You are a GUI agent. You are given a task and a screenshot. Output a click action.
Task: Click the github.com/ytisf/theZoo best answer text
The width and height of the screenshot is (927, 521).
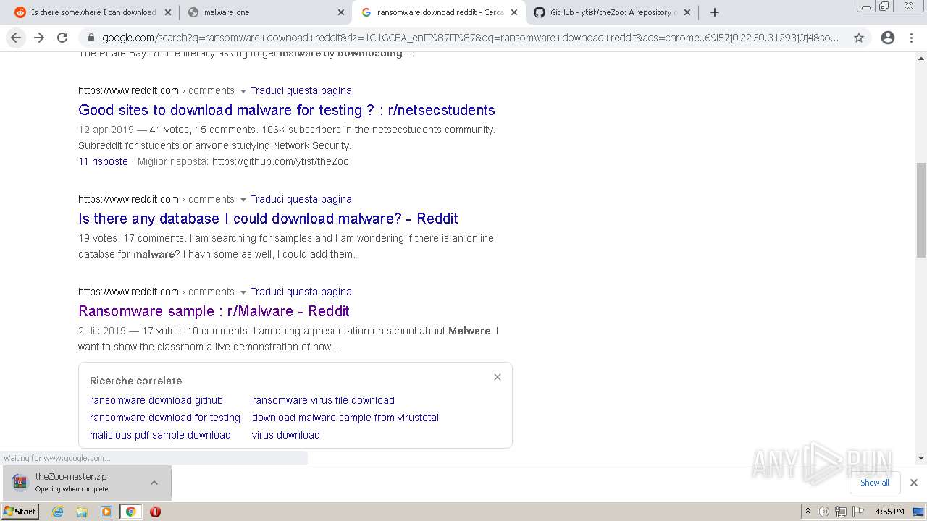280,161
